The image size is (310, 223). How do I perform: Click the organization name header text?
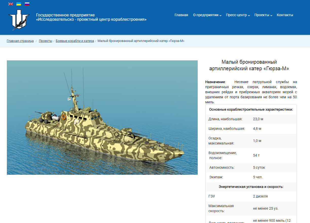click(x=91, y=17)
